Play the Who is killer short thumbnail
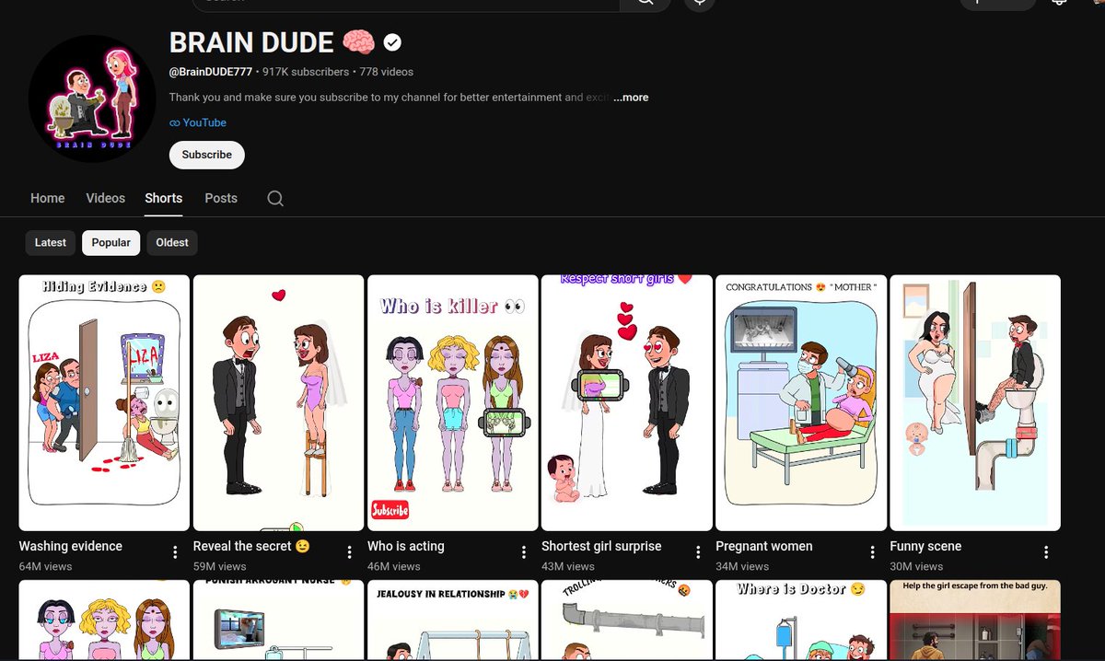This screenshot has width=1105, height=661. 452,403
